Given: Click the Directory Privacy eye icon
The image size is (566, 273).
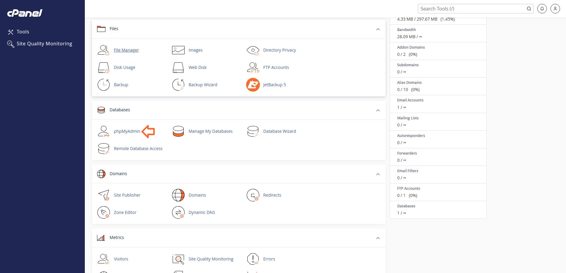Looking at the screenshot, I should pyautogui.click(x=253, y=50).
